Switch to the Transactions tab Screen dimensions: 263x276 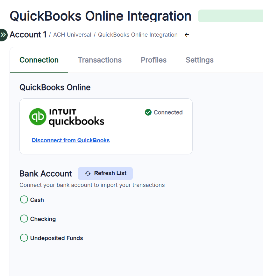(100, 60)
